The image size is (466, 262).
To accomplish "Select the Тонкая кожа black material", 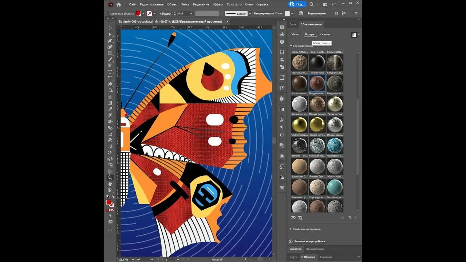I will pyautogui.click(x=317, y=63).
